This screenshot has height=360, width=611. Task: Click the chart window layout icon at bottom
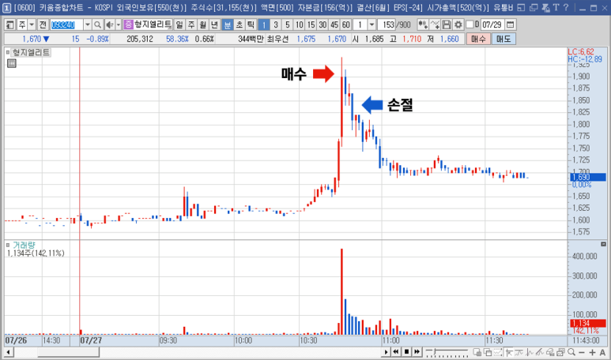(477, 352)
